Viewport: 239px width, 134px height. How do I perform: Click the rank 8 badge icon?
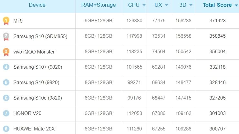[6, 129]
